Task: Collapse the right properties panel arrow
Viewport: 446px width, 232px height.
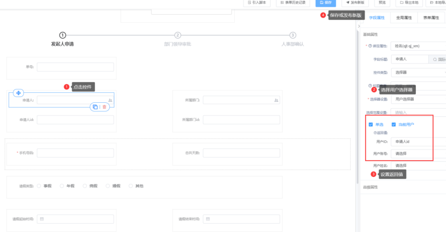Action: pyautogui.click(x=359, y=26)
